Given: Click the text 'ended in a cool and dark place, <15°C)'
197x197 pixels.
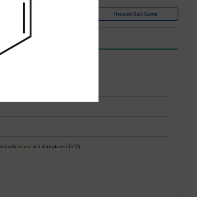Looking at the screenshot, I should (x=40, y=146).
